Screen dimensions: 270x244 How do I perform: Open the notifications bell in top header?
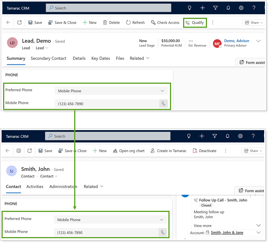click(x=228, y=8)
